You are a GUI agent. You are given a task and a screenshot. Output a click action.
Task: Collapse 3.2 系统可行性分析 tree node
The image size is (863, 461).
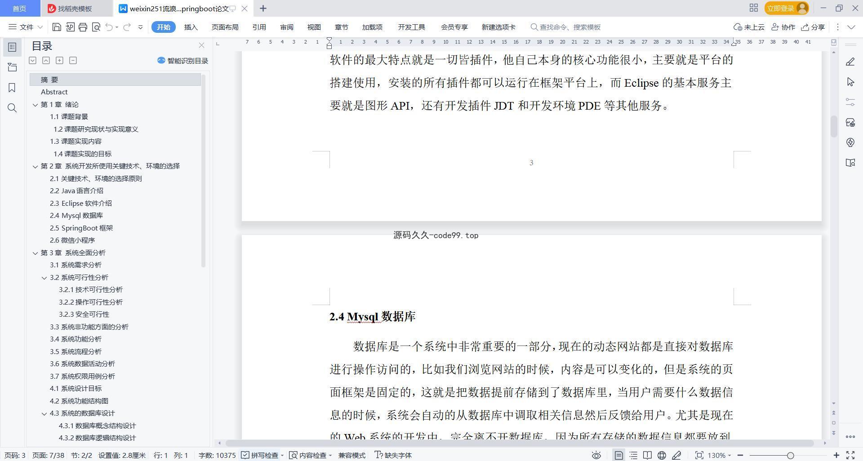pos(44,278)
